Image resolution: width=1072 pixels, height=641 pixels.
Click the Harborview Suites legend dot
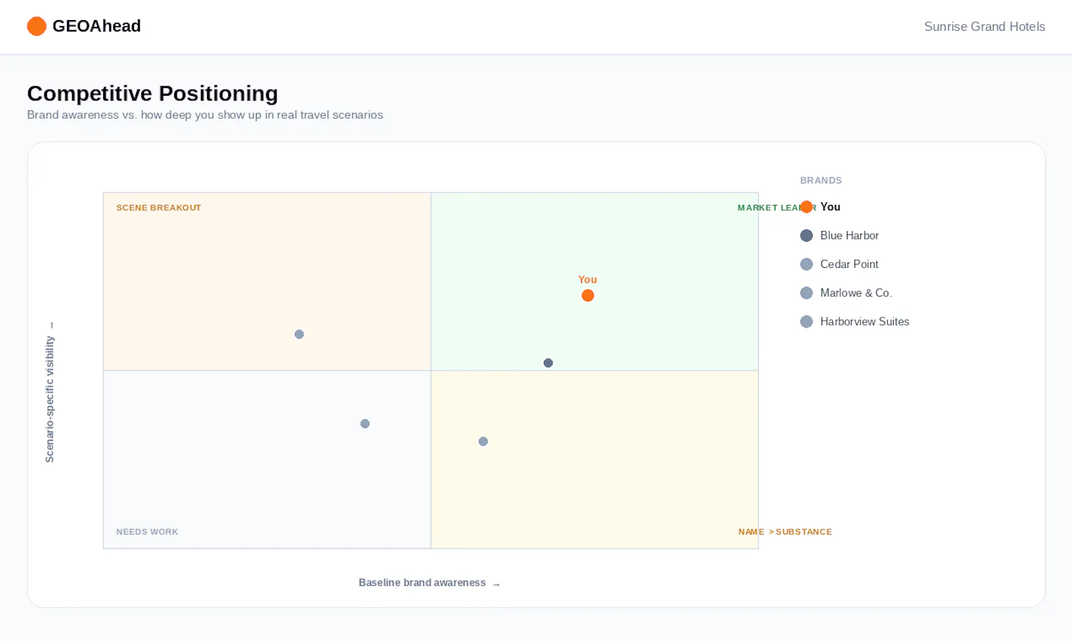[807, 322]
